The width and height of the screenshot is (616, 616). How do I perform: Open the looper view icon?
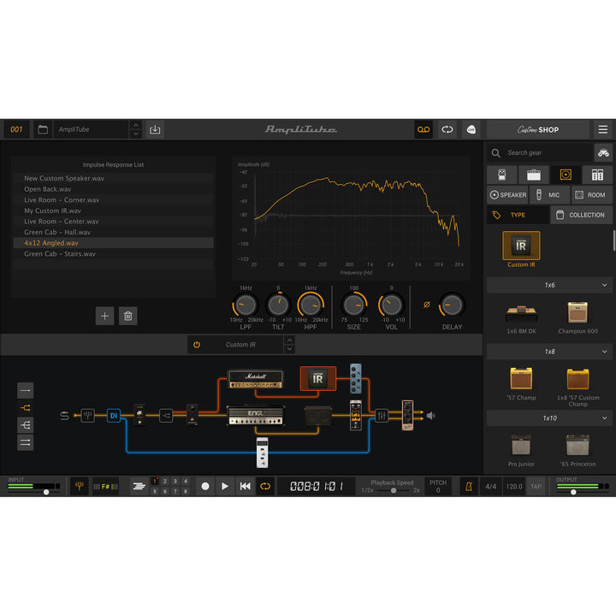[447, 130]
